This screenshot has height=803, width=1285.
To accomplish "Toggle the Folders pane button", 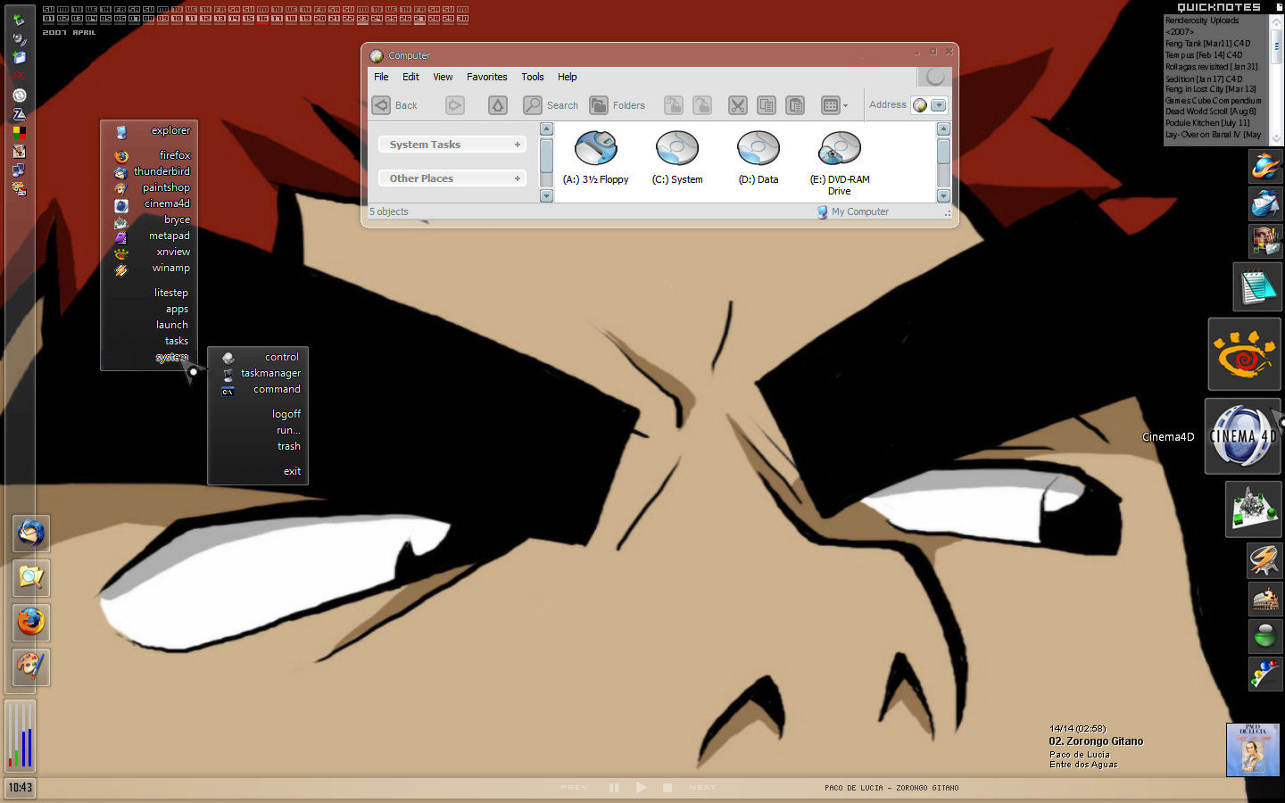I will (x=617, y=105).
